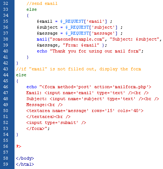Click $_REQUEST['email'] on line 35
The width and height of the screenshot is (163, 169).
83,21
